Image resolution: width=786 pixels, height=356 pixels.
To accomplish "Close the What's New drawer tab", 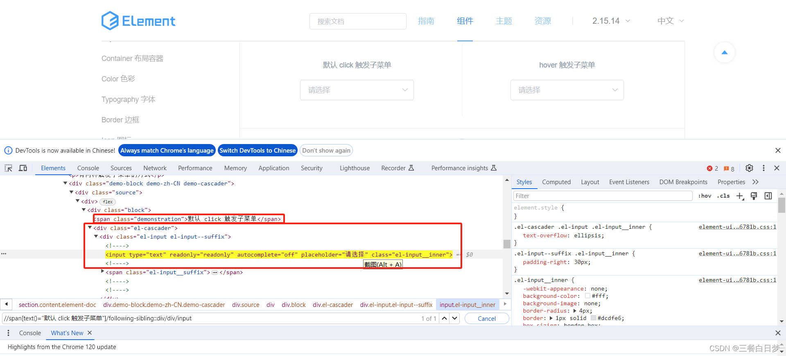I will click(x=90, y=333).
